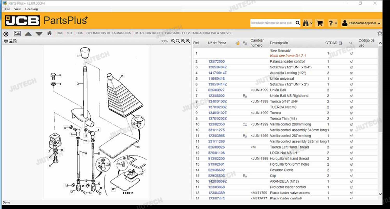Click the print icon above the diagram
Image resolution: width=390 pixels, height=209 pixels.
(6, 41)
